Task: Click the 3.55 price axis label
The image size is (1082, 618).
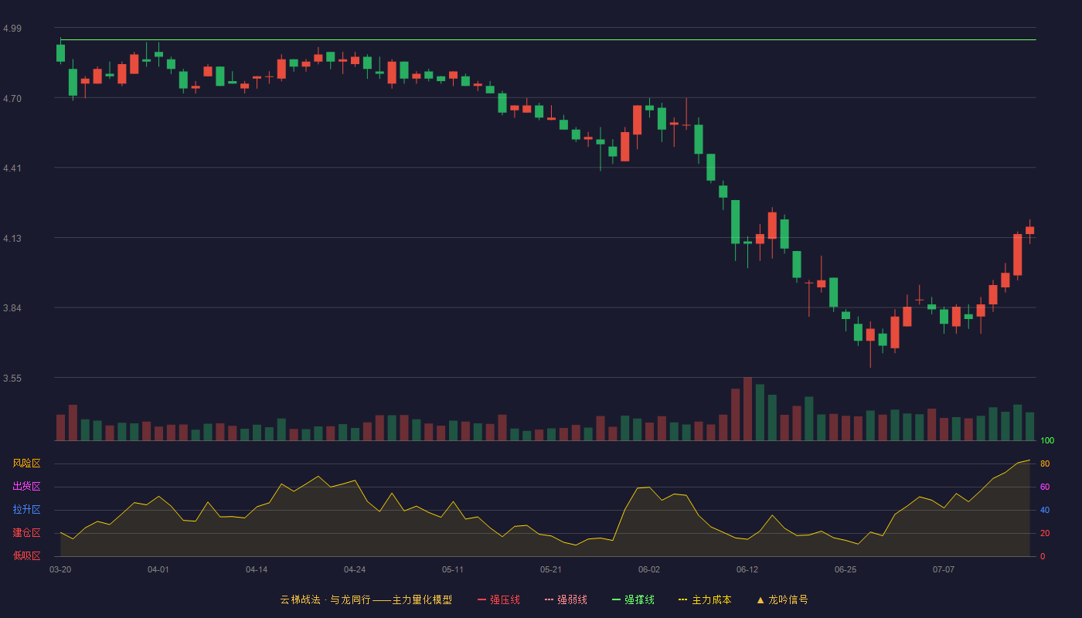Action: pos(12,379)
